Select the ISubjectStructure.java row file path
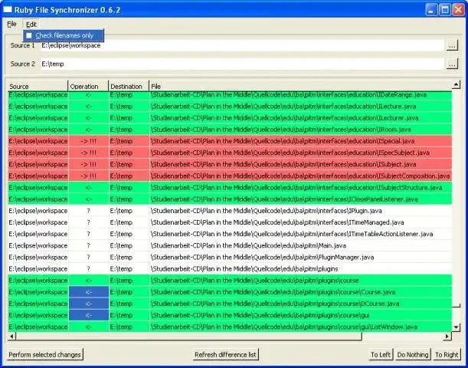This screenshot has height=368, width=468. pos(296,188)
